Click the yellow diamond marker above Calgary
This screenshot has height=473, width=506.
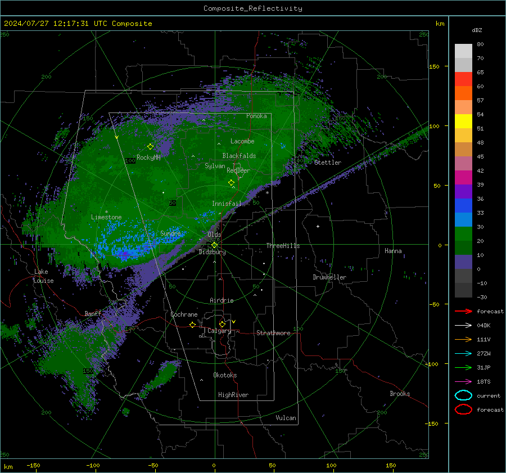pos(222,324)
